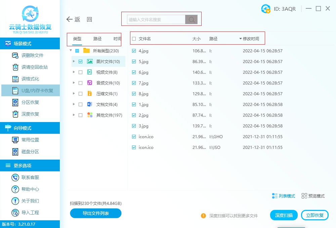This screenshot has height=228, width=336.
Task: Toggle select-all checkbox beside 文件名 header
Action: [134, 39]
